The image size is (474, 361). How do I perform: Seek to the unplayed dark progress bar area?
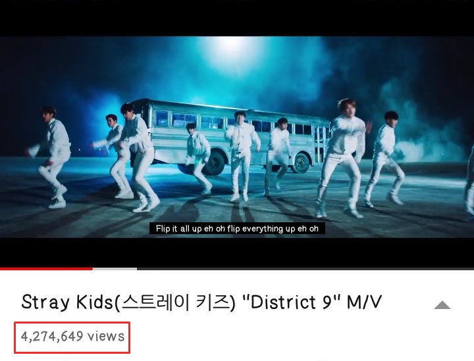[305, 268]
